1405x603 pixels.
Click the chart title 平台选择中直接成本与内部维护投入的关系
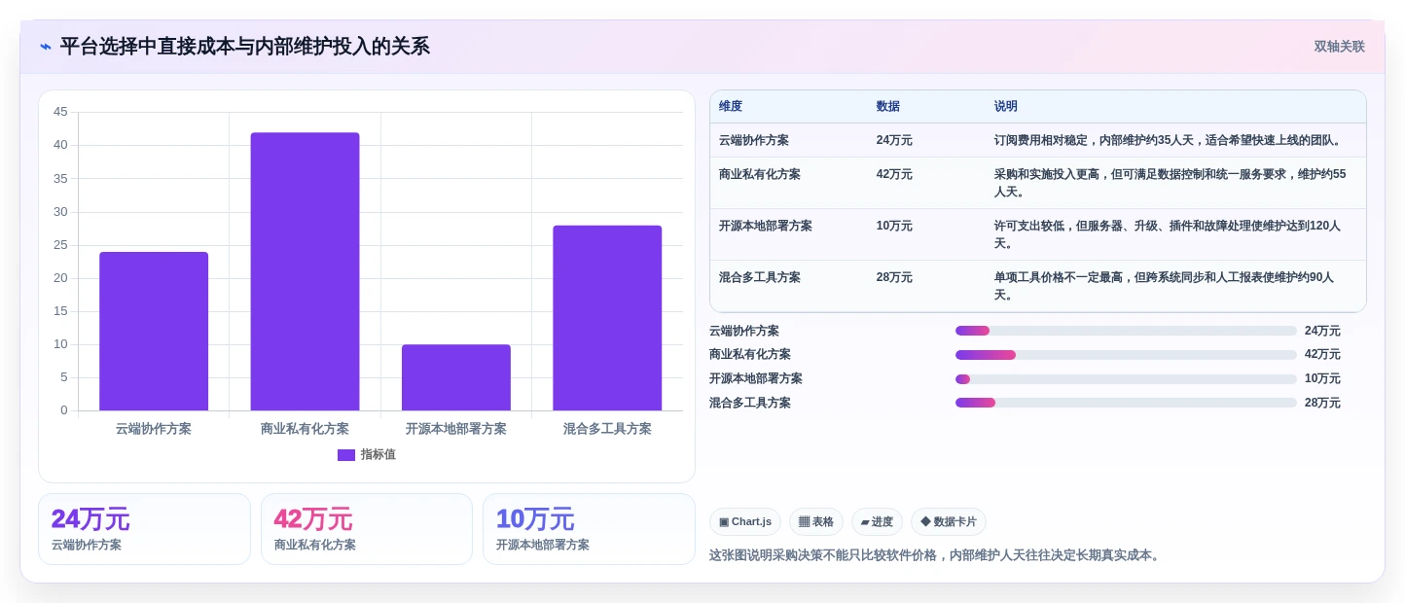click(244, 47)
